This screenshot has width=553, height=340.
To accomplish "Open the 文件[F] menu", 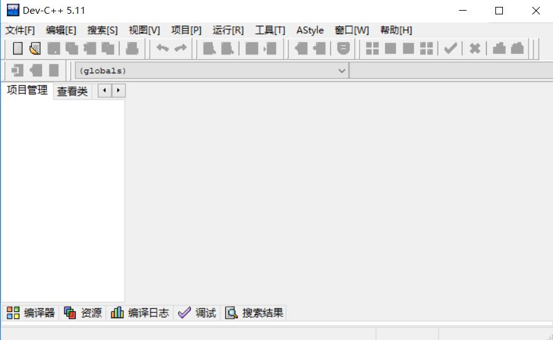I will pyautogui.click(x=20, y=30).
